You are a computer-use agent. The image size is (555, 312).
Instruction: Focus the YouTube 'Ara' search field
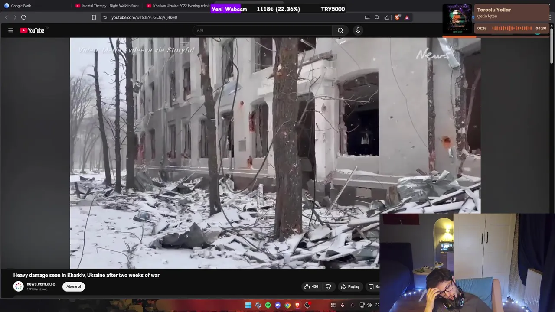pyautogui.click(x=262, y=30)
